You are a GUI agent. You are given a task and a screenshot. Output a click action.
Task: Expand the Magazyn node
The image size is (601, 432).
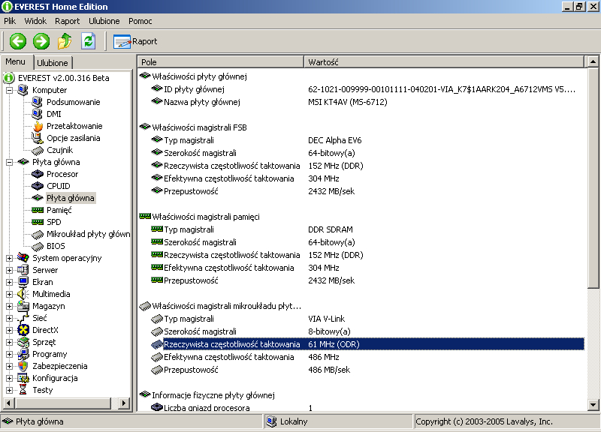pos(9,306)
